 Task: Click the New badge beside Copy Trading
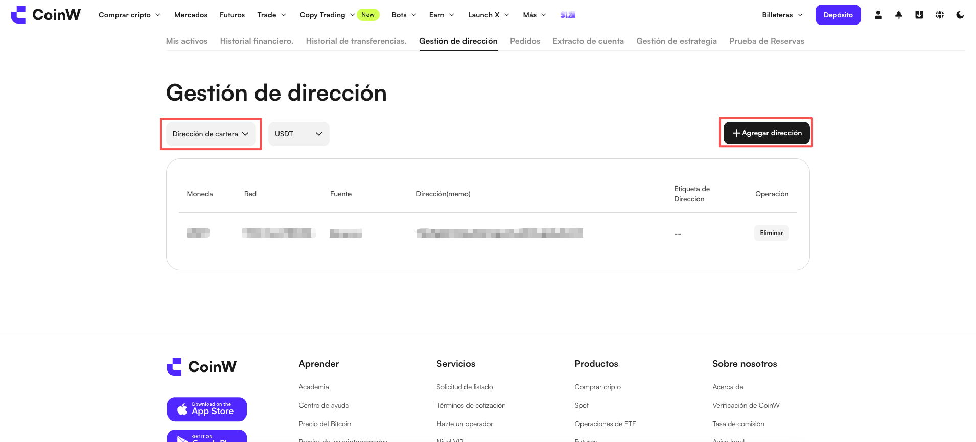368,15
